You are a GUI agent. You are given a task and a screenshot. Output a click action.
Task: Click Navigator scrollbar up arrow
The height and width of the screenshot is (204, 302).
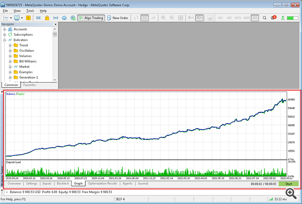[55, 29]
